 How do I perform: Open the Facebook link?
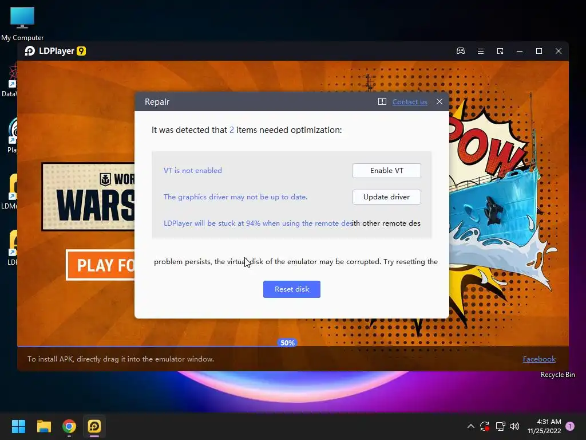[539, 359]
